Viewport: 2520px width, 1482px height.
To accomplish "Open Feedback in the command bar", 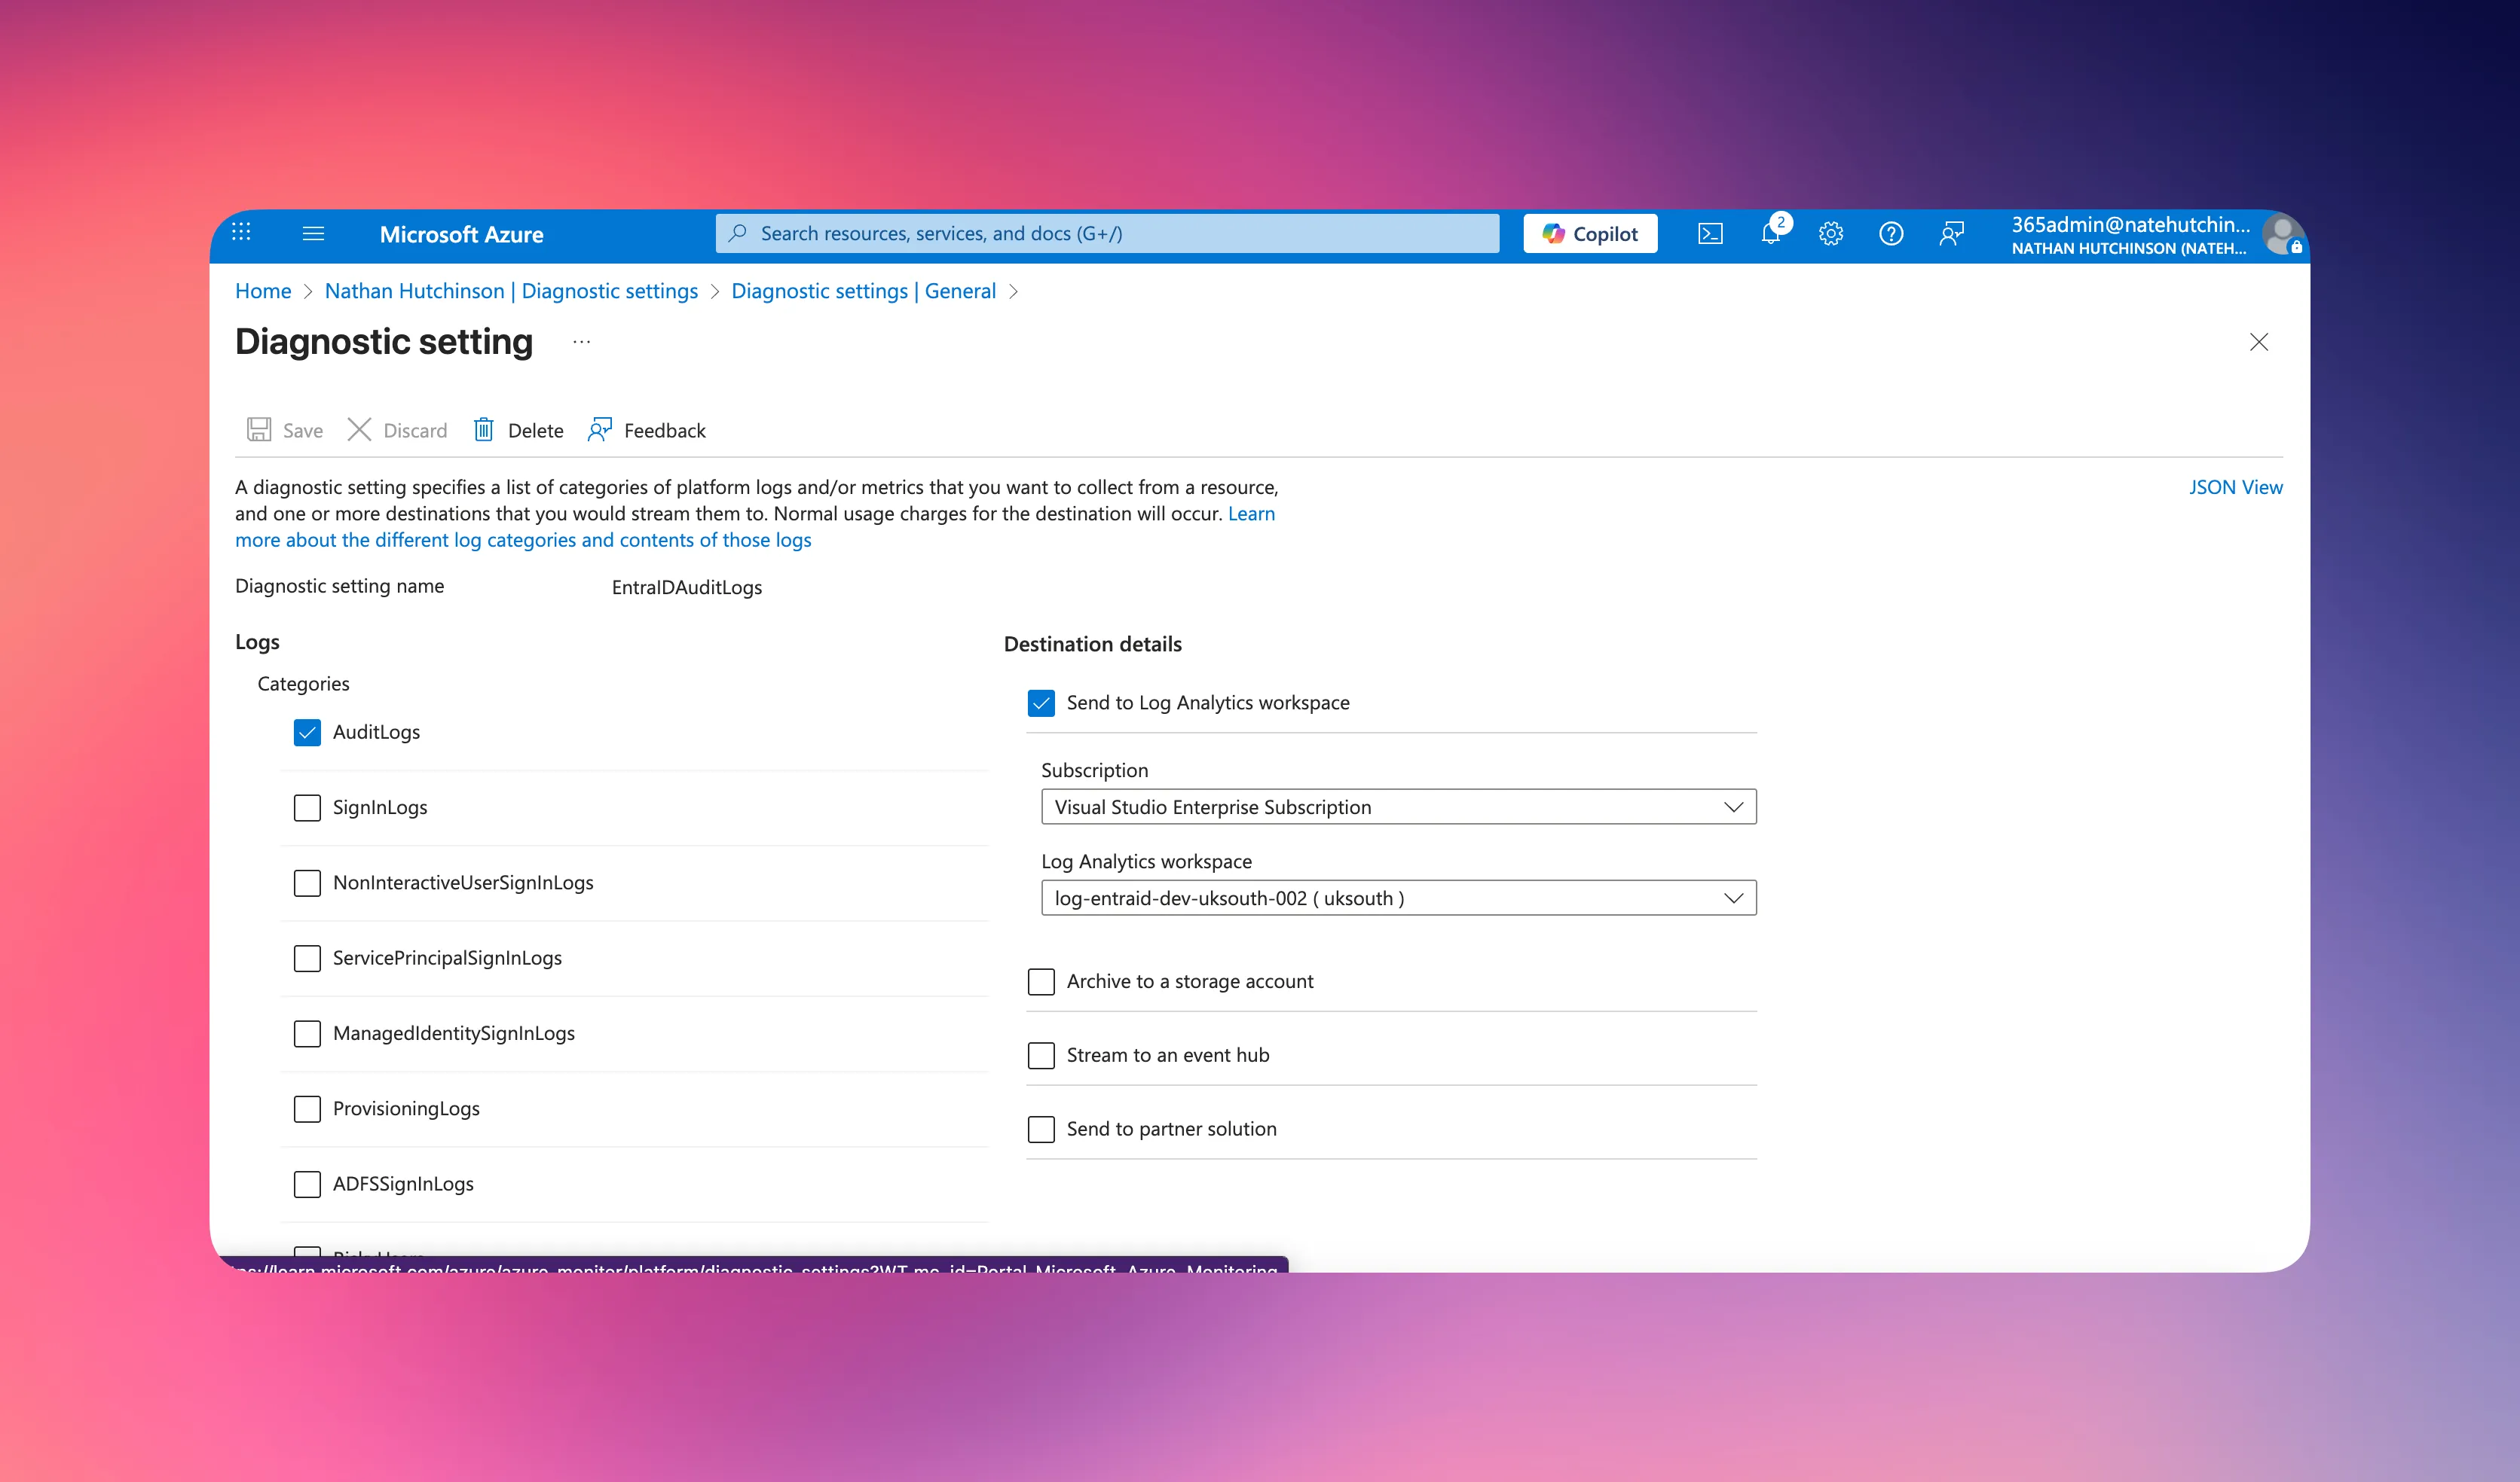I will [x=647, y=430].
